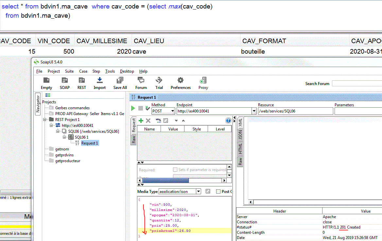Screen dimensions: 382x241
Task: Toggle the Post checkbox next to Media Type
Action: pos(218,192)
